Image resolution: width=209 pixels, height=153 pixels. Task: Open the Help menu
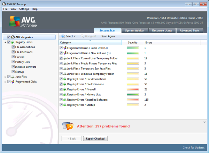click(34, 9)
